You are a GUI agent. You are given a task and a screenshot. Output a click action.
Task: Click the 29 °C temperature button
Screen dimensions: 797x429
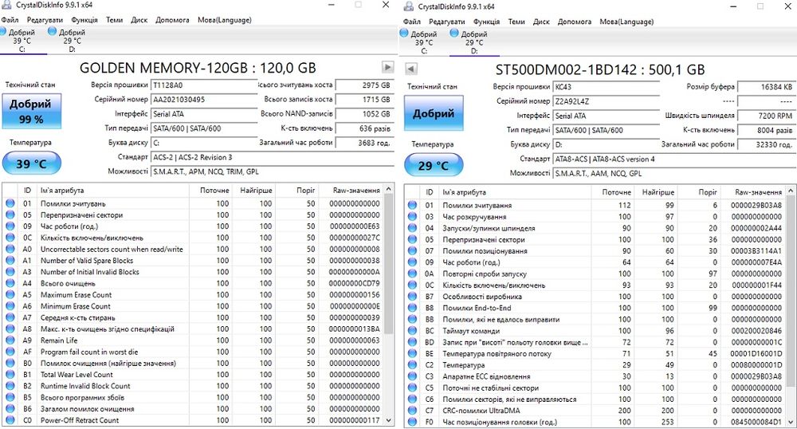(434, 166)
